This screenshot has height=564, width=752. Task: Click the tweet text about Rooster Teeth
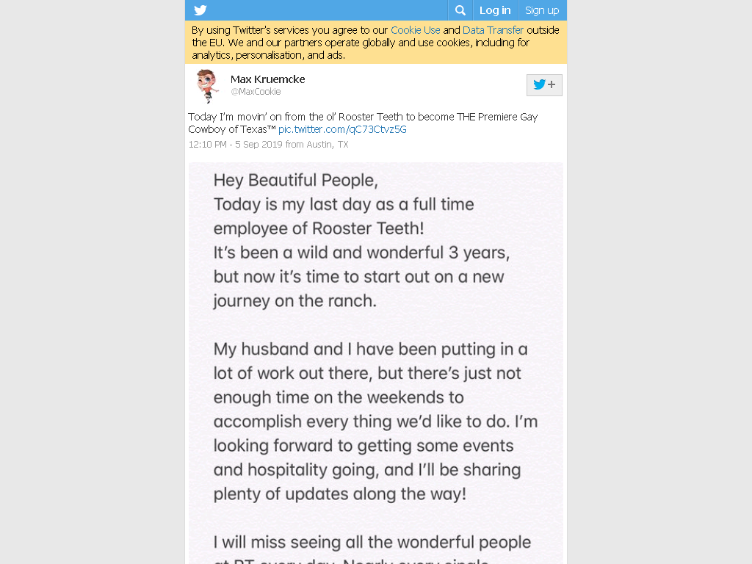tap(363, 123)
